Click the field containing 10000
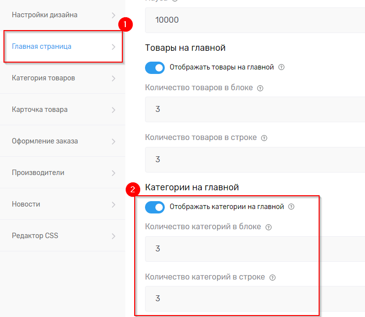This screenshot has height=317, width=365. tap(255, 20)
